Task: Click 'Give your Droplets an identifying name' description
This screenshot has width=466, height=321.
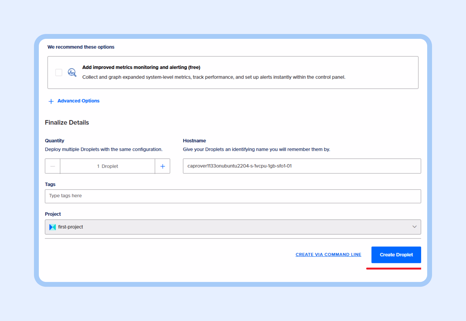Action: point(256,149)
